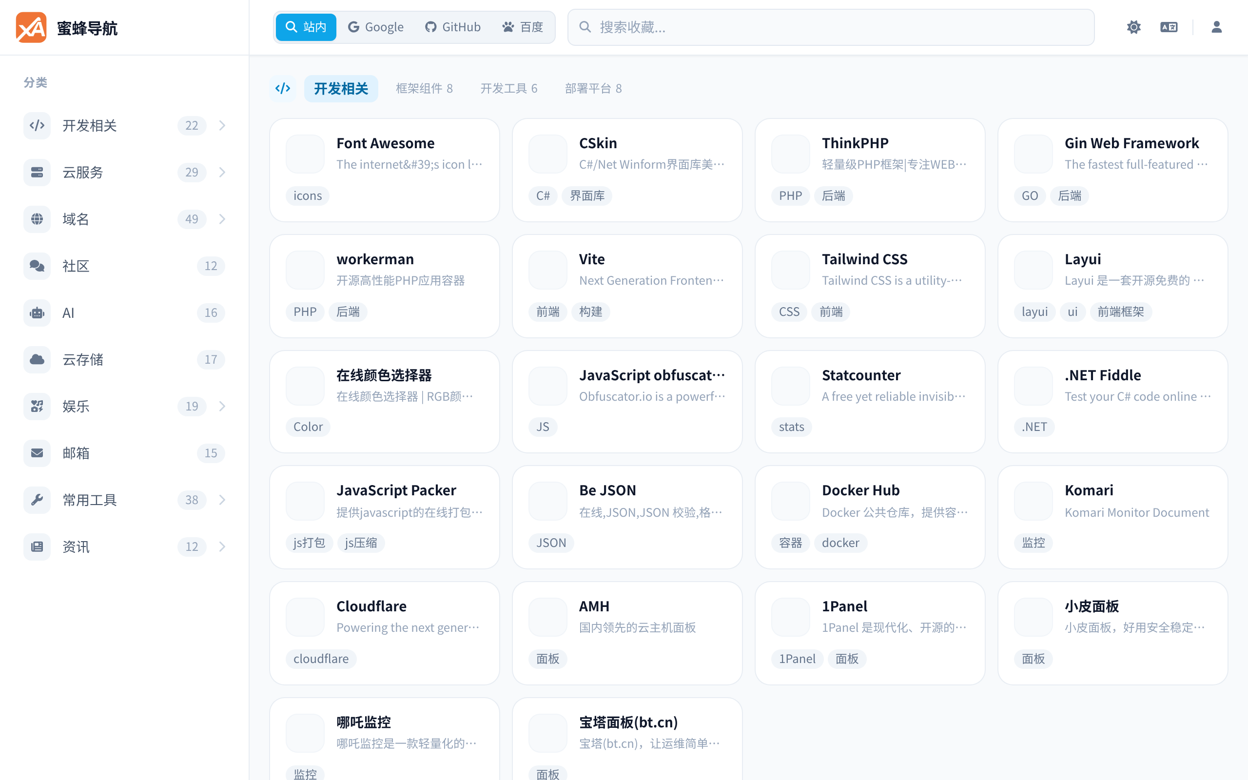Click the Color tag on 在线颜色选择器

coord(308,427)
